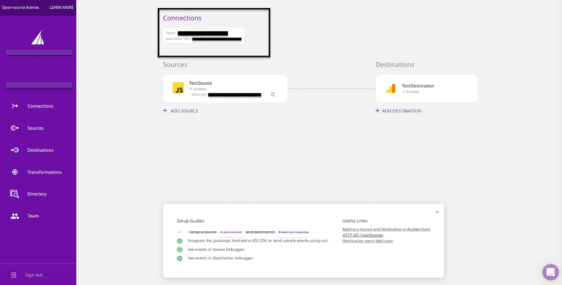Click the RudderStack sail logo
562x285 pixels.
click(37, 38)
